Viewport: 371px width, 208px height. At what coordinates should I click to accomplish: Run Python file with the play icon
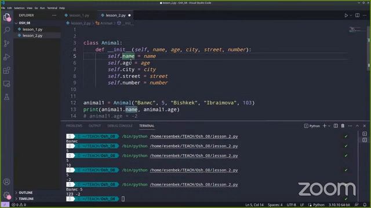pyautogui.click(x=346, y=16)
